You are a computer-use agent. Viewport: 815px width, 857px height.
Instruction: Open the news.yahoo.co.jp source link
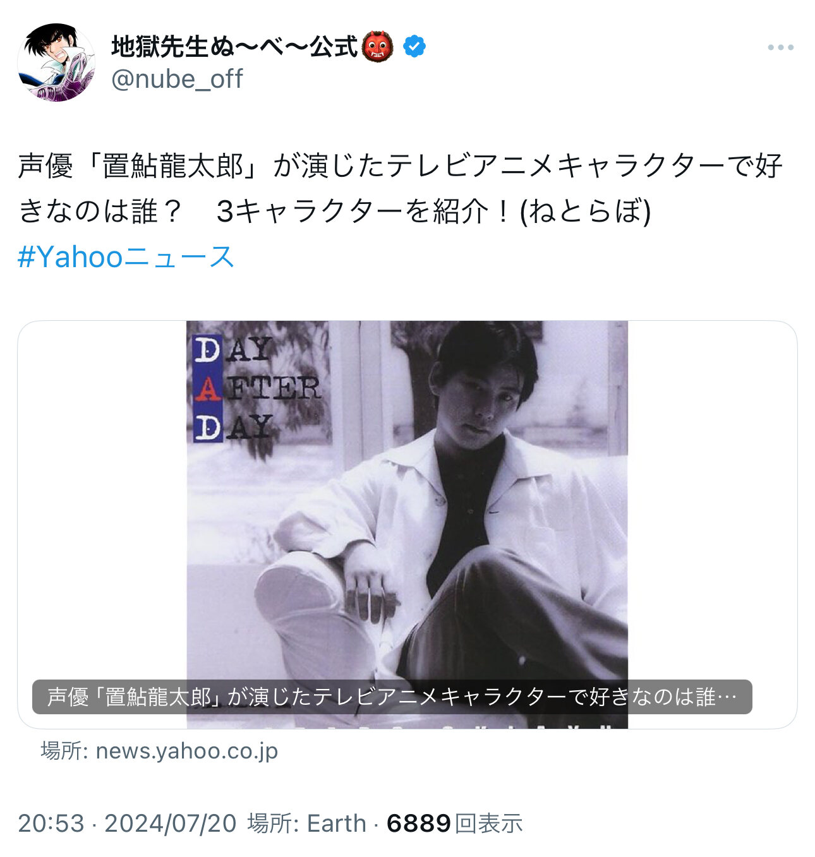pos(187,751)
